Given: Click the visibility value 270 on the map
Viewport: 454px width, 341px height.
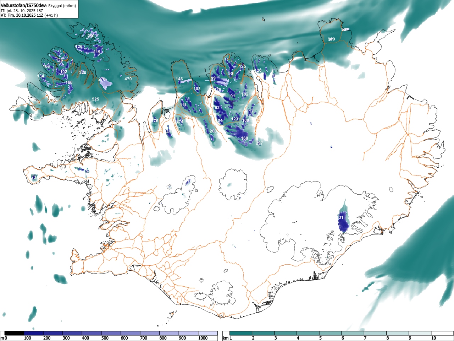Looking at the screenshot, I should tap(102, 79).
